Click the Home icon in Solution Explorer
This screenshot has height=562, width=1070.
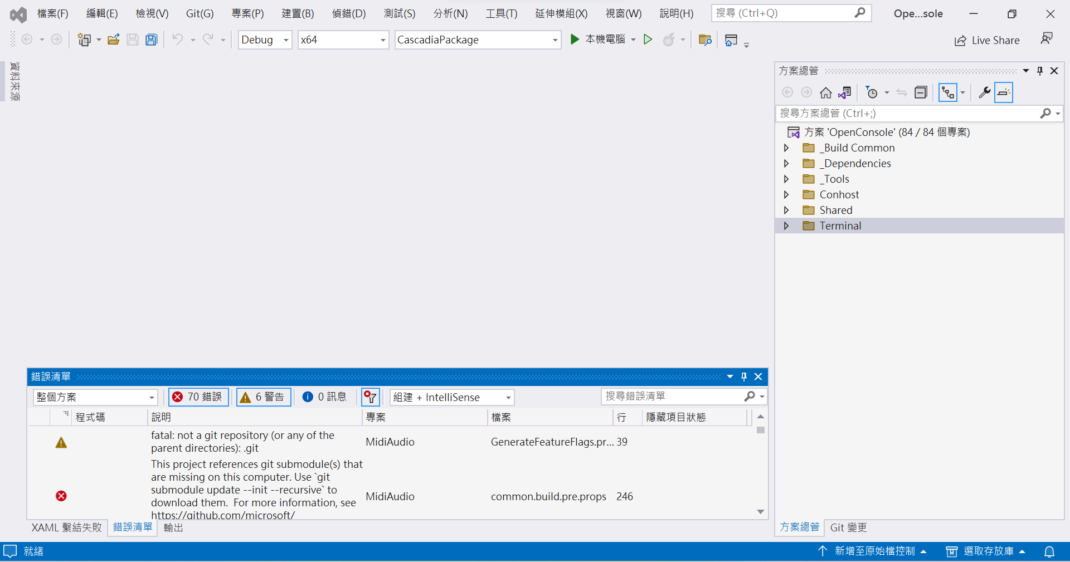(x=826, y=92)
